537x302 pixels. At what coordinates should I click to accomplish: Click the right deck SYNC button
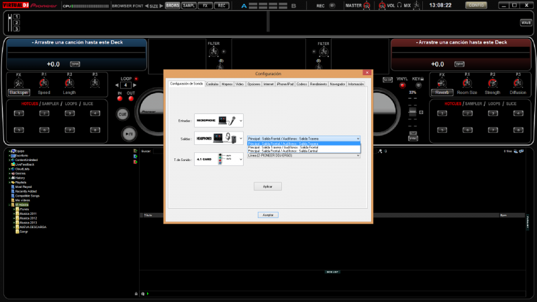tap(413, 139)
